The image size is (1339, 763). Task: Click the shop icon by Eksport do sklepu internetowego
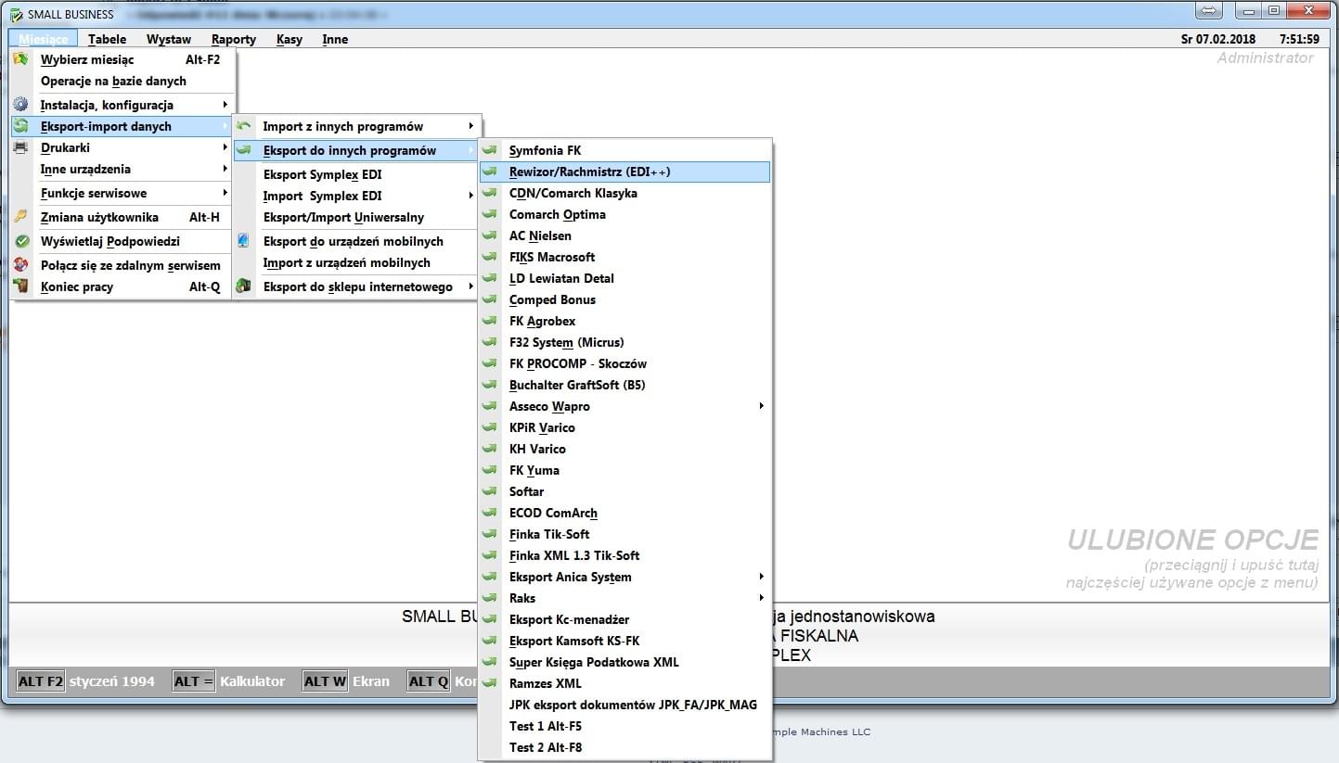243,286
